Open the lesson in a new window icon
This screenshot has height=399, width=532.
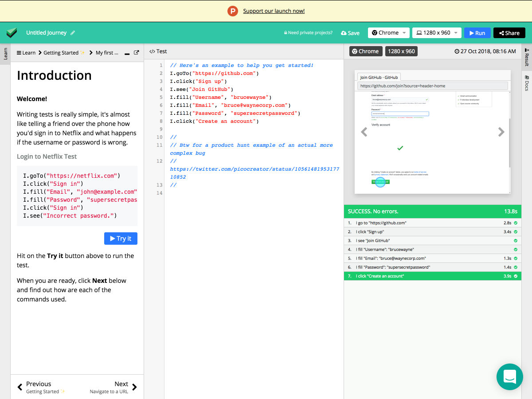pos(137,52)
